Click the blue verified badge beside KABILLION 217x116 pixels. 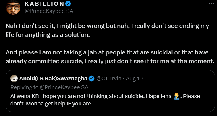click(x=68, y=4)
